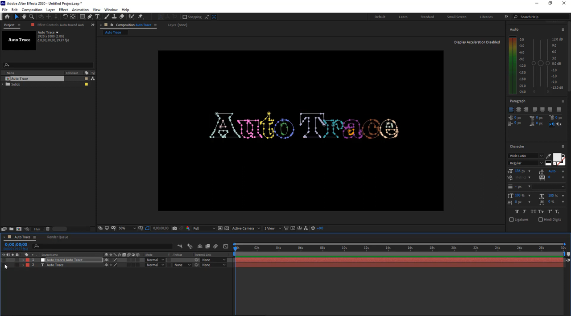Image resolution: width=571 pixels, height=316 pixels.
Task: Select the Clone Stamp tool
Action: coord(114,16)
